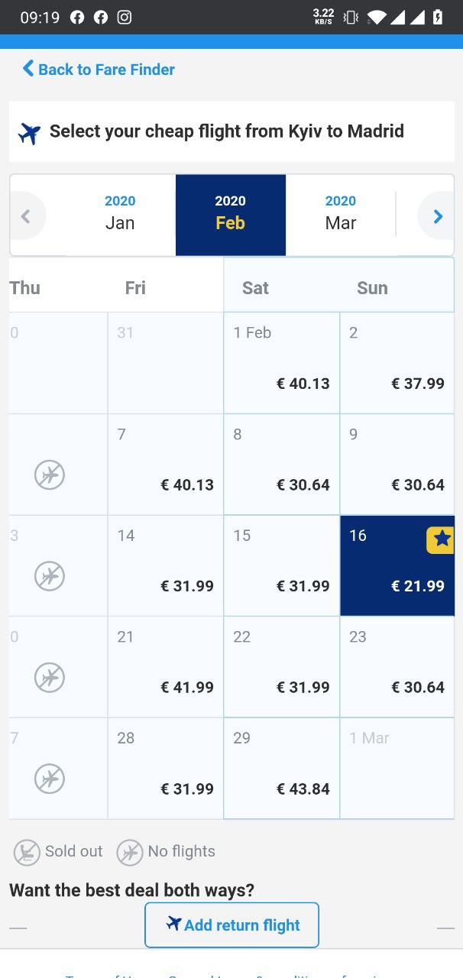
Task: Tap the Back to Fare Finder chevron
Action: tap(28, 69)
